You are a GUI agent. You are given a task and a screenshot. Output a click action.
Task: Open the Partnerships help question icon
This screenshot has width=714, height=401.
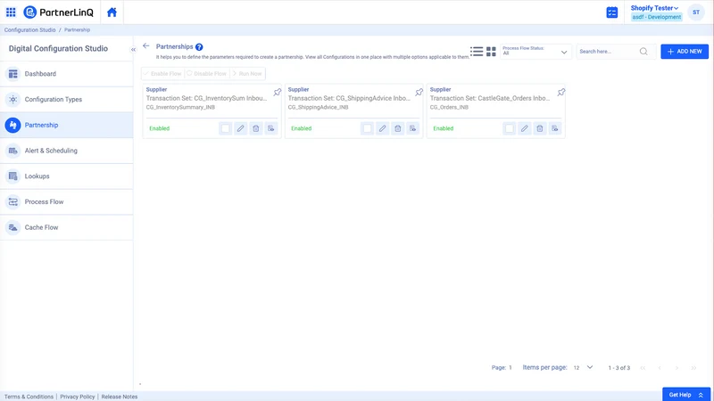click(199, 47)
